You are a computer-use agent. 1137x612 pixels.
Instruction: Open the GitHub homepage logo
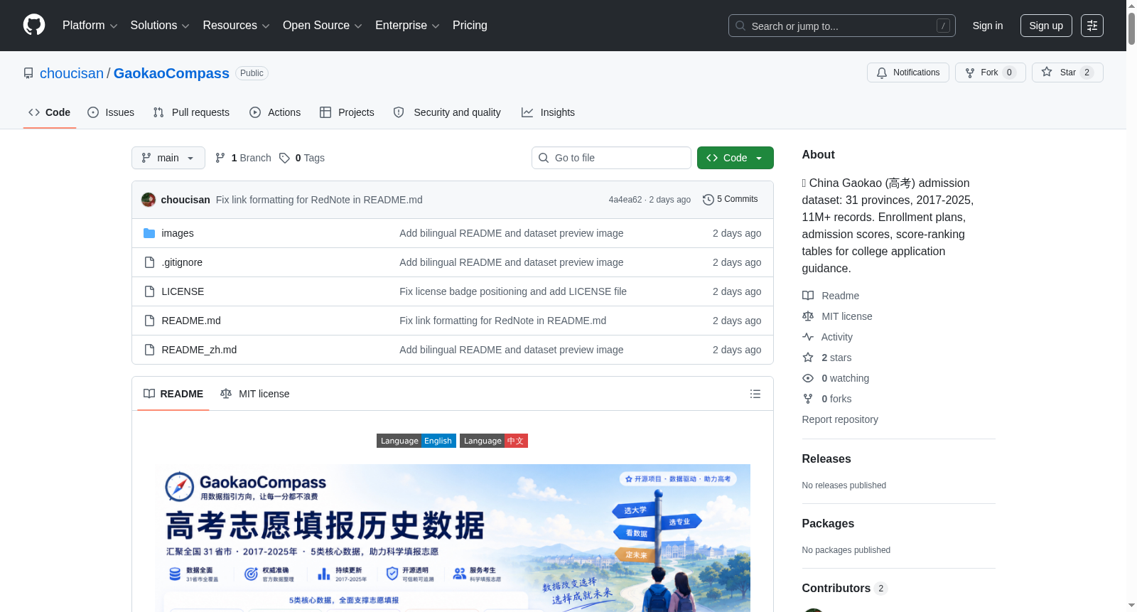point(34,25)
